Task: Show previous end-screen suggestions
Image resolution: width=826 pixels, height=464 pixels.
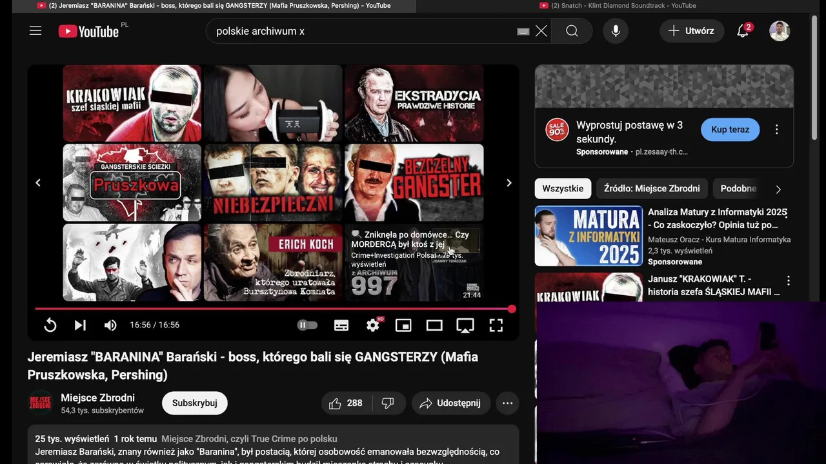Action: pos(38,183)
